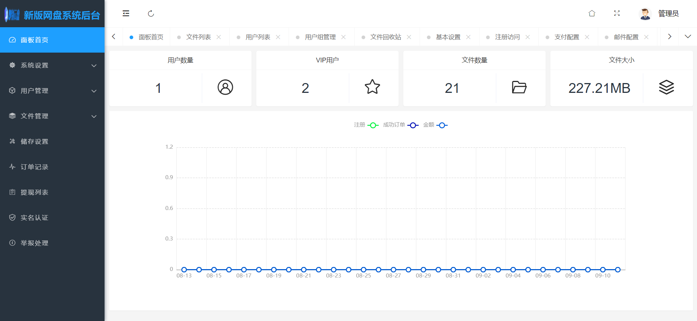Click the 举报处理 info icon
The image size is (697, 321).
12,243
